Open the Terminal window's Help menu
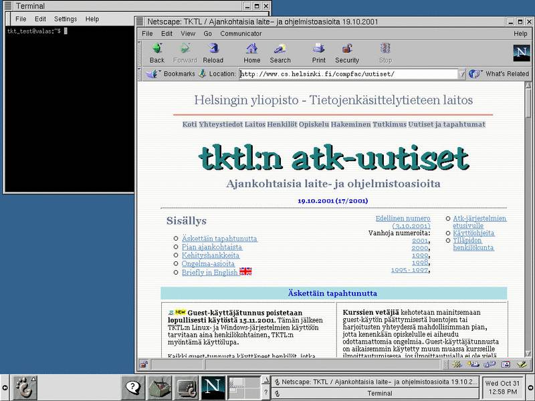 (92, 19)
